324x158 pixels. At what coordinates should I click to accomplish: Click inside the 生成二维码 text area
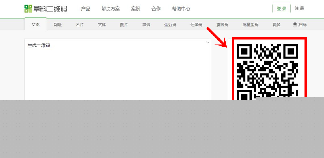pyautogui.click(x=118, y=70)
